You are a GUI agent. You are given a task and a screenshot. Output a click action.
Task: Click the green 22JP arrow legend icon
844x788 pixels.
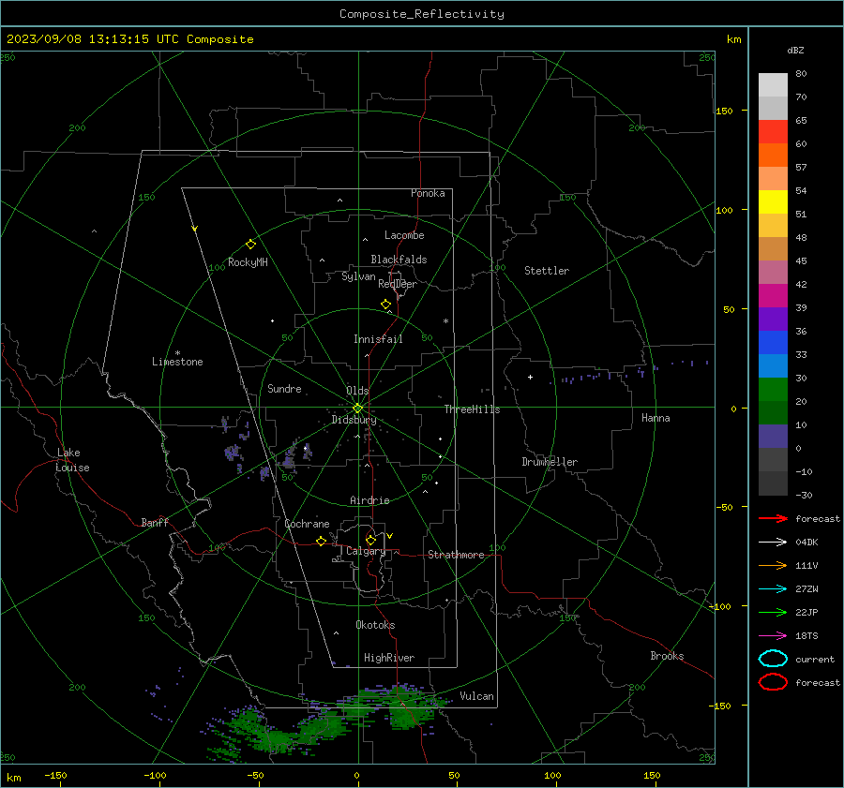[x=773, y=612]
